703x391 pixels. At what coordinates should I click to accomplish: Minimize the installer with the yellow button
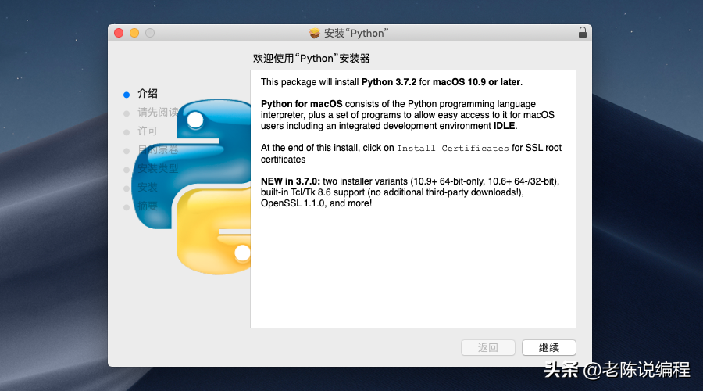[134, 33]
